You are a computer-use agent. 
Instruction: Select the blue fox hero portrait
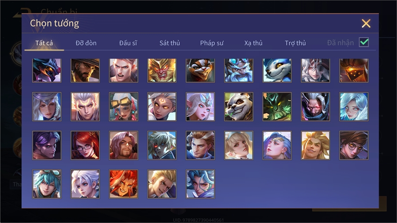277,70
